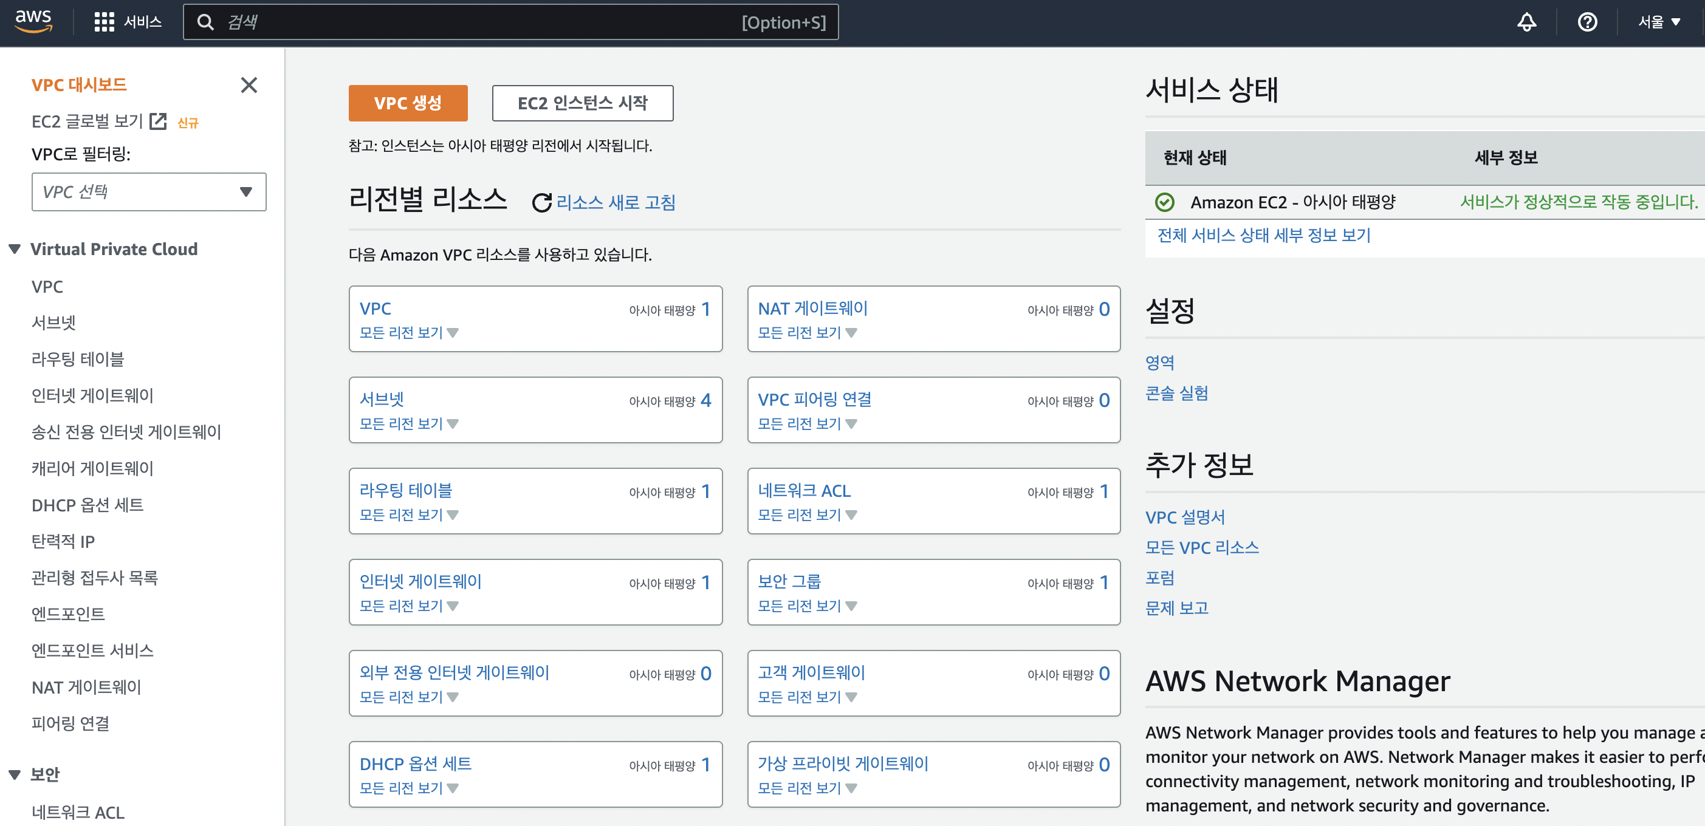Open the services grid menu icon
Viewport: 1705px width, 826px height.
pos(104,22)
